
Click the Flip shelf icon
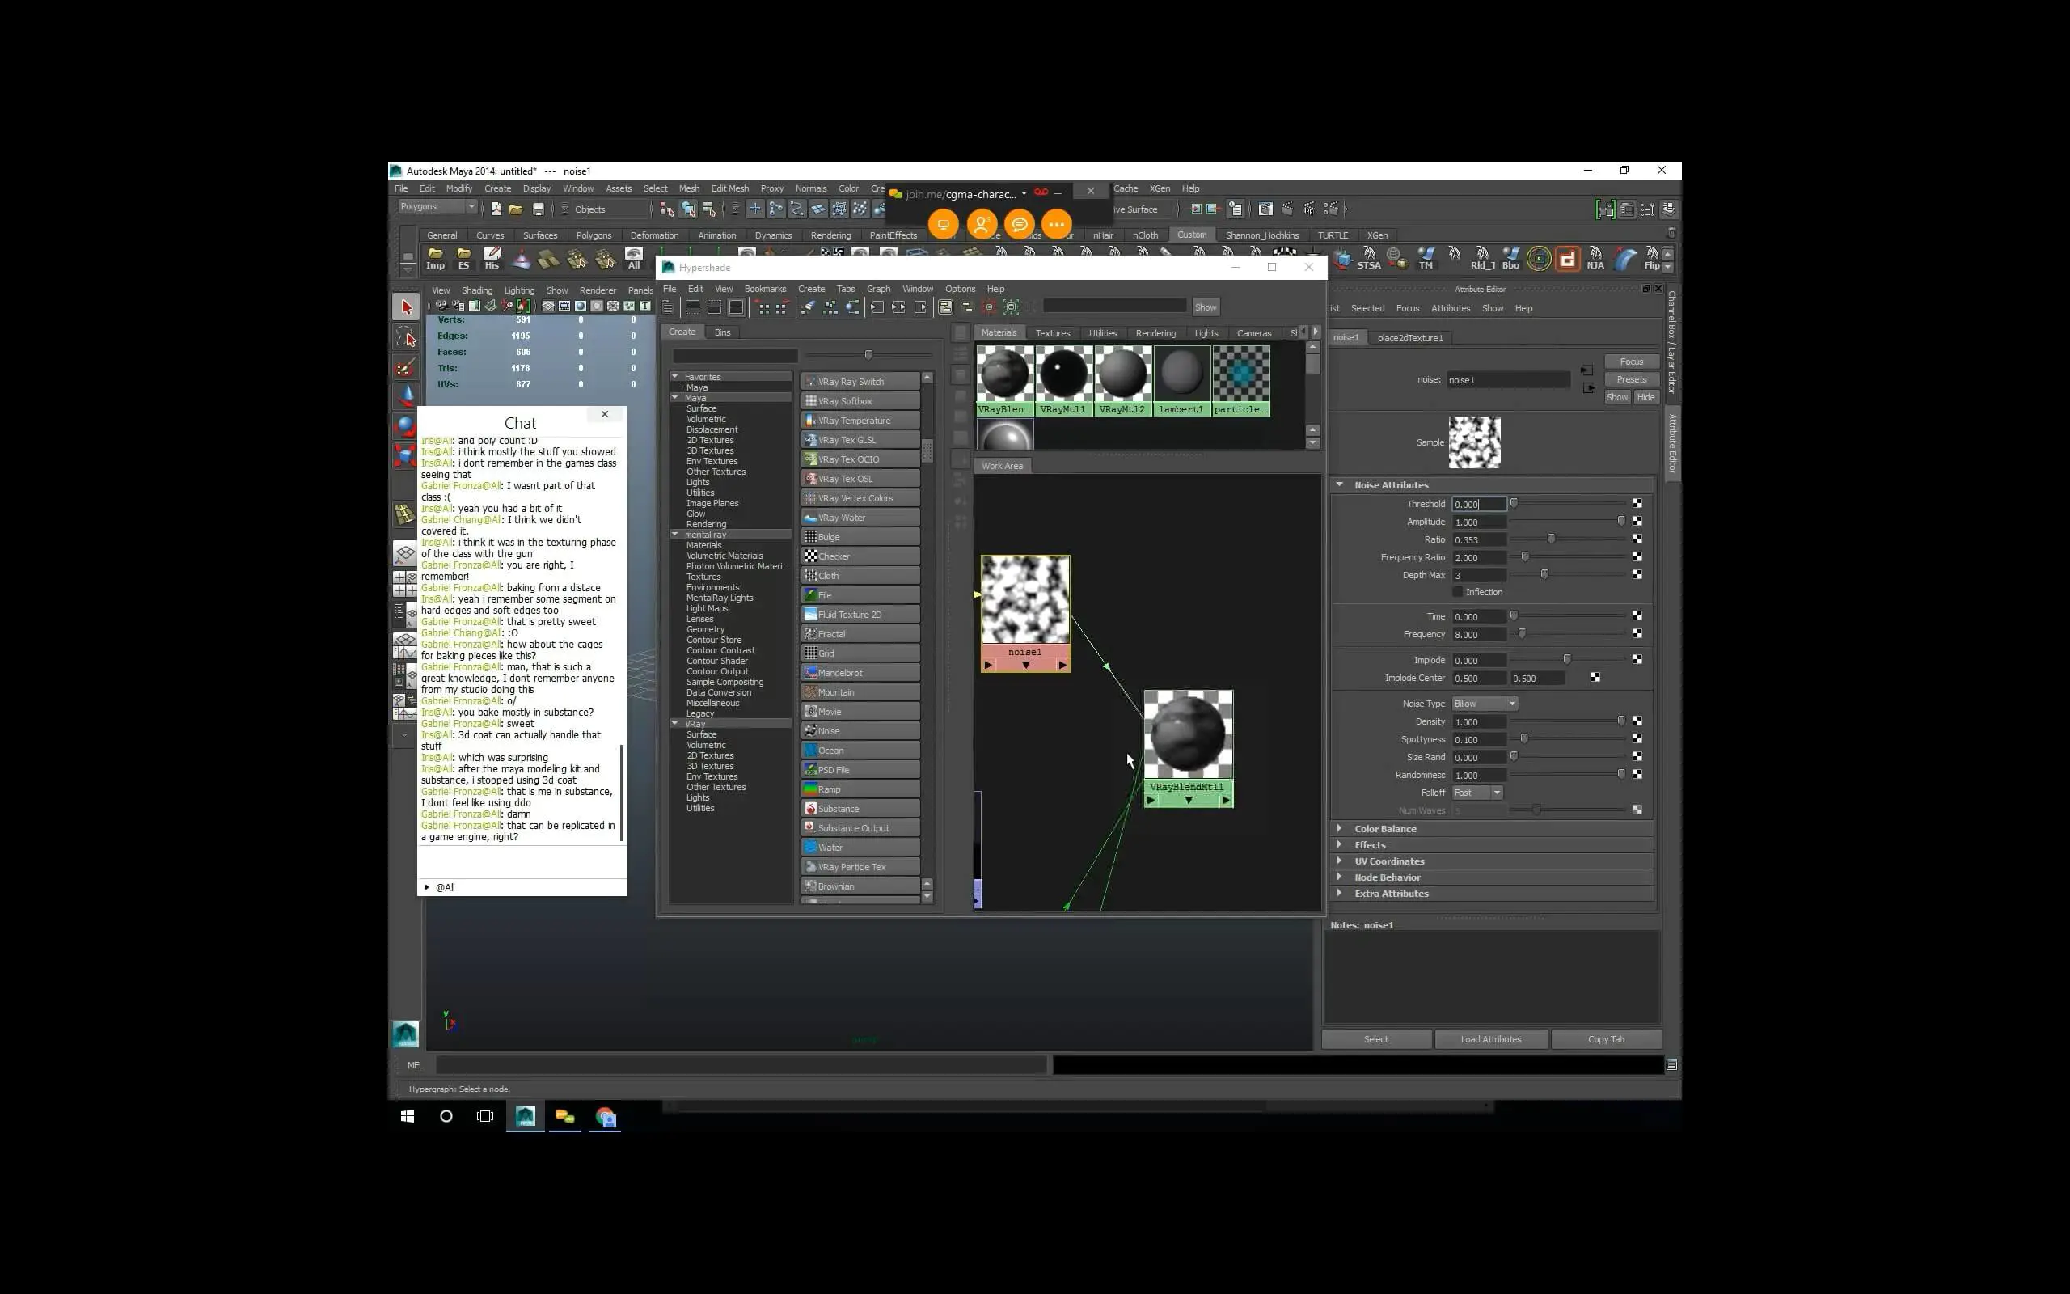(x=1652, y=259)
